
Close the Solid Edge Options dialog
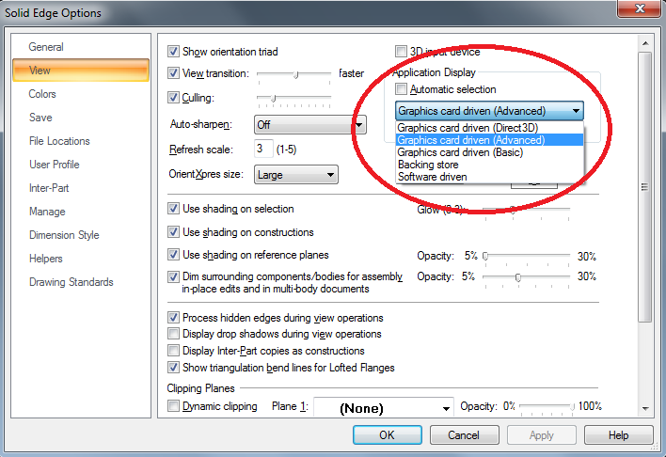pos(640,8)
